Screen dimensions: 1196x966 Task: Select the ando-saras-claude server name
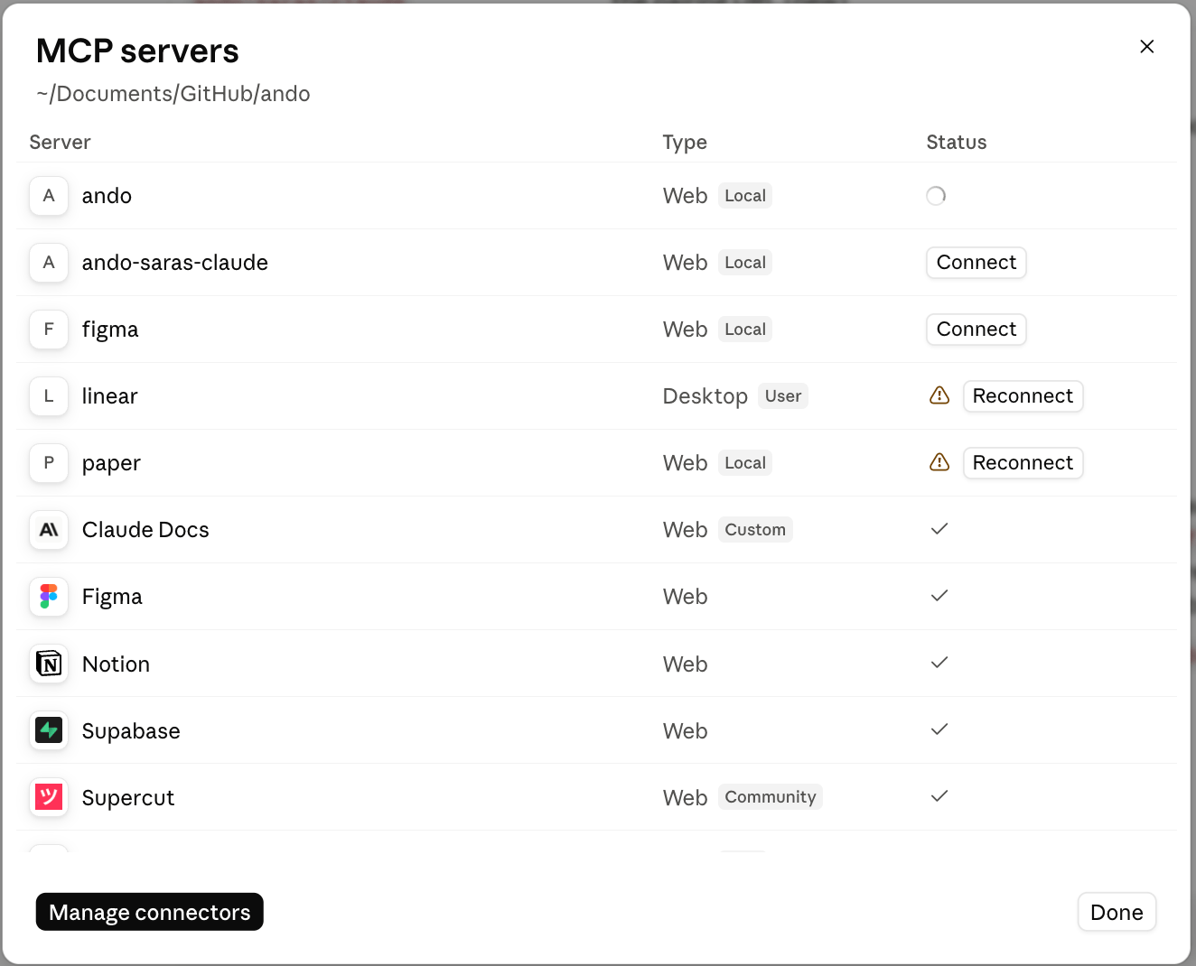(x=175, y=263)
